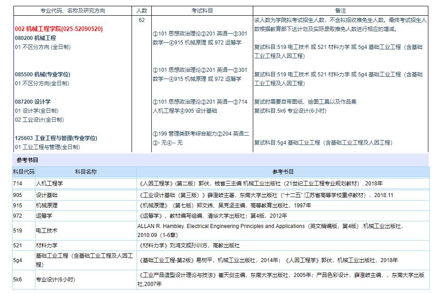Click the 备注 column header
The image size is (436, 294).
(x=340, y=10)
